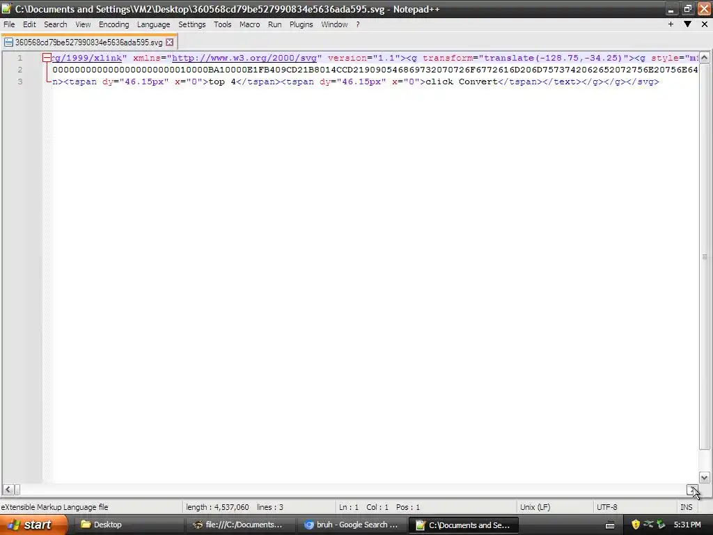Click the X icon in the menu bar
The width and height of the screenshot is (713, 535).
705,24
